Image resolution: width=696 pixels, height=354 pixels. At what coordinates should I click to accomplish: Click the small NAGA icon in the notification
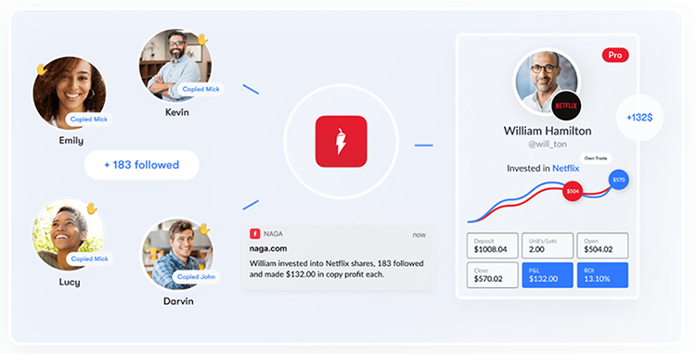click(255, 234)
